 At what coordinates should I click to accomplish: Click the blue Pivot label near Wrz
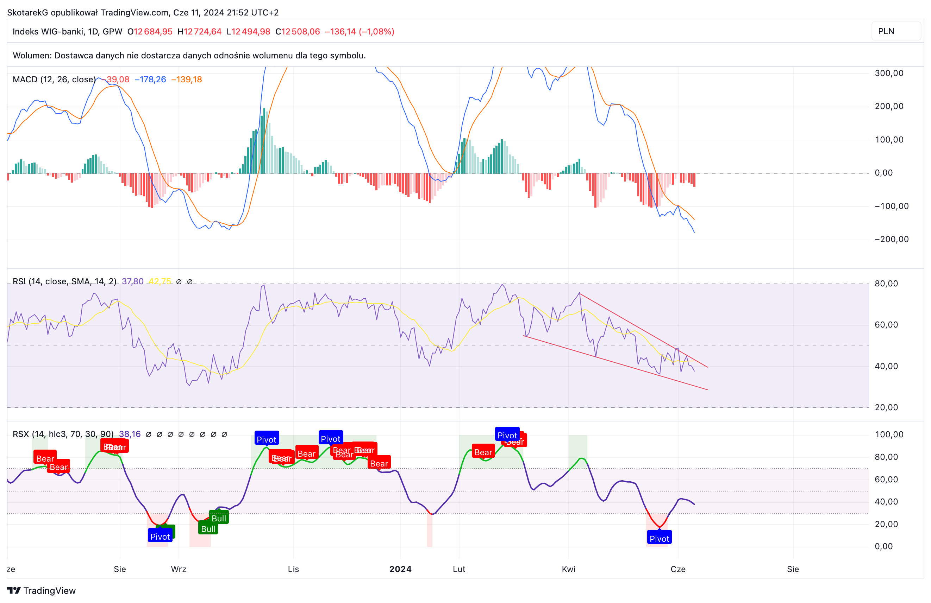pyautogui.click(x=160, y=536)
